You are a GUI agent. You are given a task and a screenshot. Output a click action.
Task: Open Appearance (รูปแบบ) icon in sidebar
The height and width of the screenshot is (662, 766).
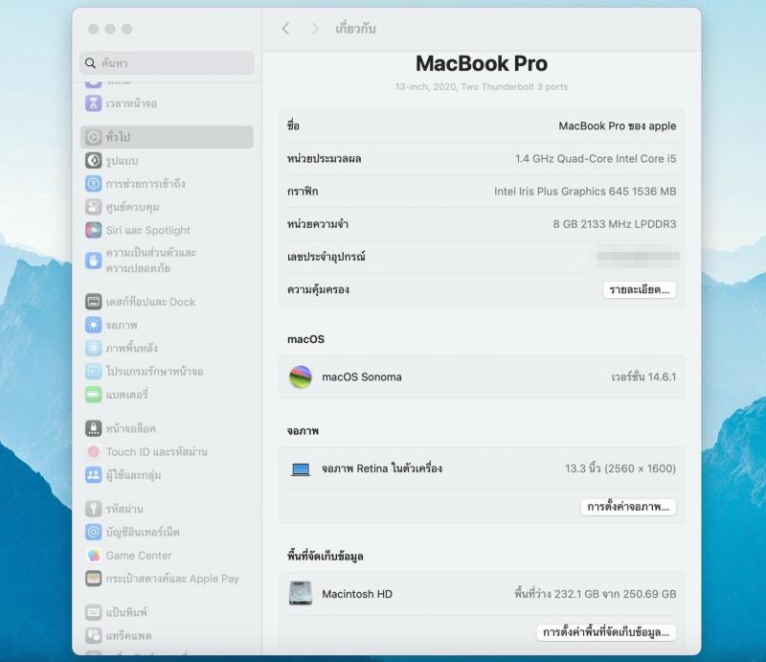coord(93,160)
